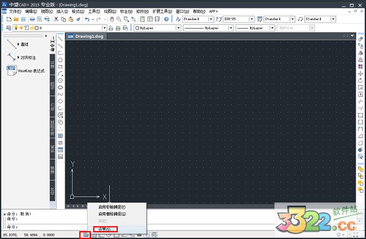Toggle the grid display status bar button
366x239 pixels.
click(x=93, y=235)
